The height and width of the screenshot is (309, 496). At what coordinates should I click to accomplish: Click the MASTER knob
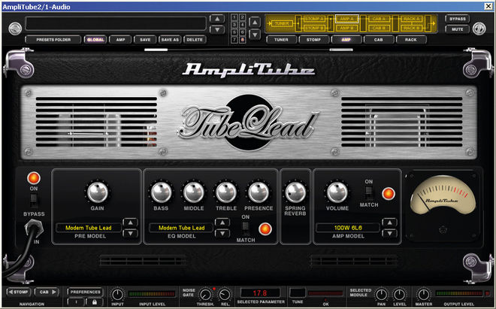[424, 295]
